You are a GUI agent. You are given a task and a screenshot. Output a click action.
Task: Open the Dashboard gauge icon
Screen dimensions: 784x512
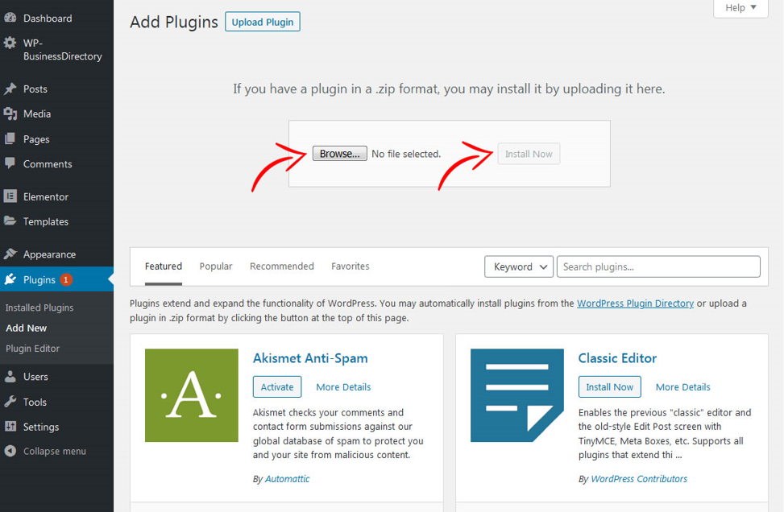tap(10, 18)
